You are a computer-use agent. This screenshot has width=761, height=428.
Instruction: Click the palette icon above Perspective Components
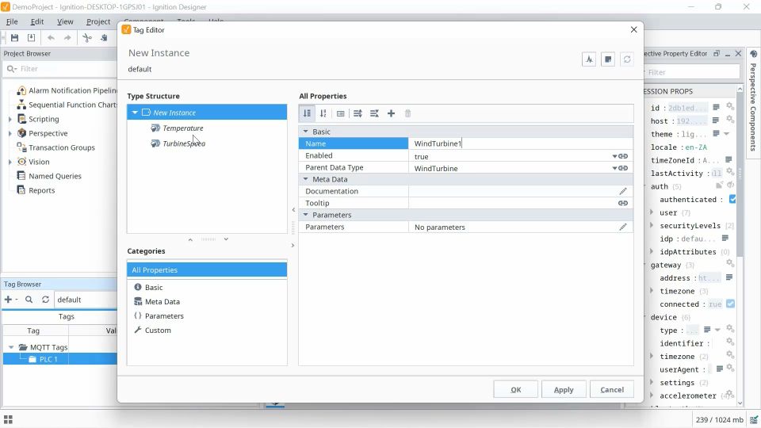(x=754, y=54)
